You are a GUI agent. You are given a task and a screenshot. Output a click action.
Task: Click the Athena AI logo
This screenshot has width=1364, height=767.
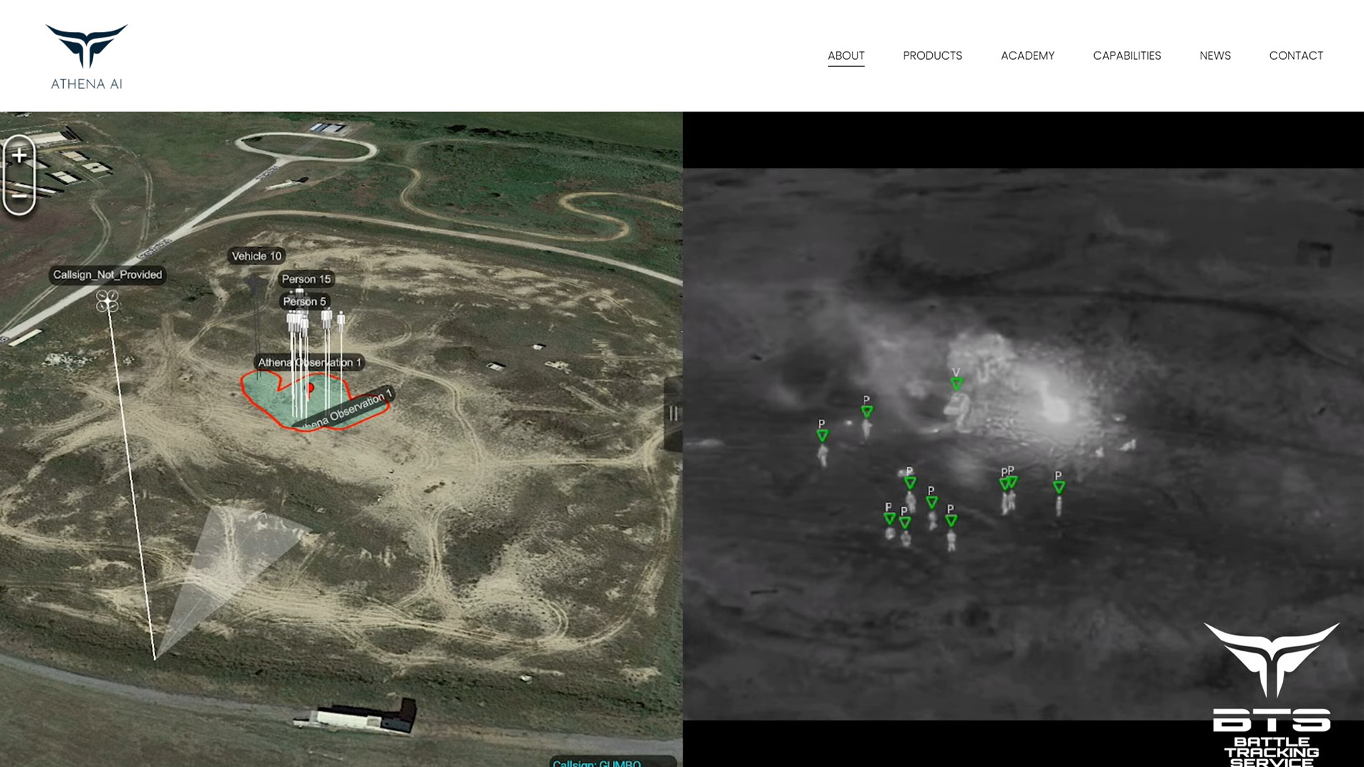coord(87,57)
